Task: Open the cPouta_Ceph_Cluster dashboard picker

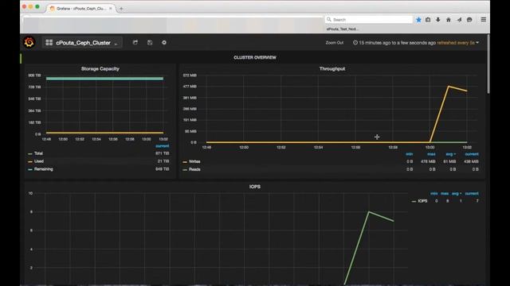Action: point(82,42)
